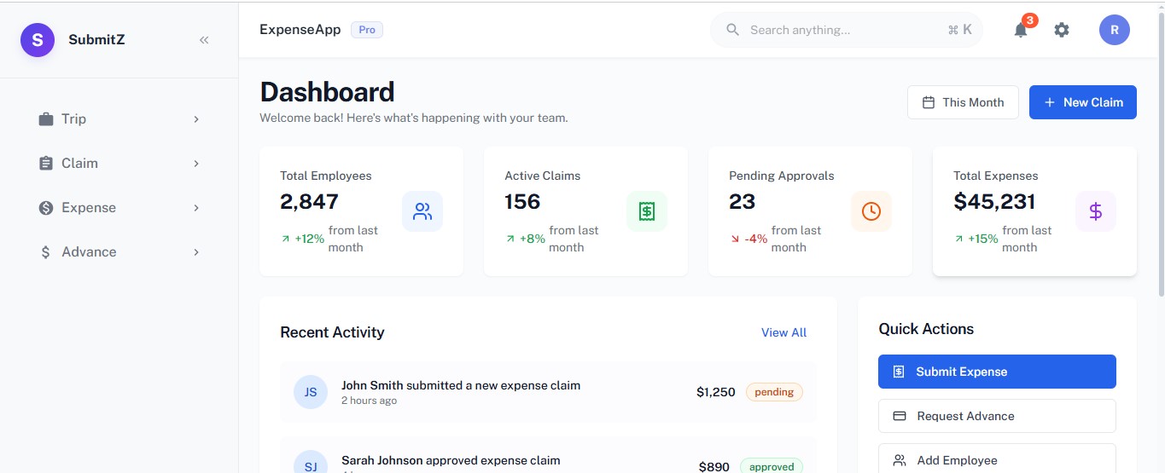The height and width of the screenshot is (473, 1165).
Task: Click the notifications bell icon
Action: click(1021, 30)
